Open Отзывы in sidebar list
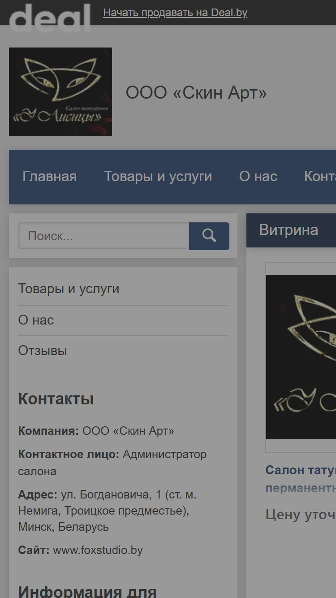 click(43, 351)
